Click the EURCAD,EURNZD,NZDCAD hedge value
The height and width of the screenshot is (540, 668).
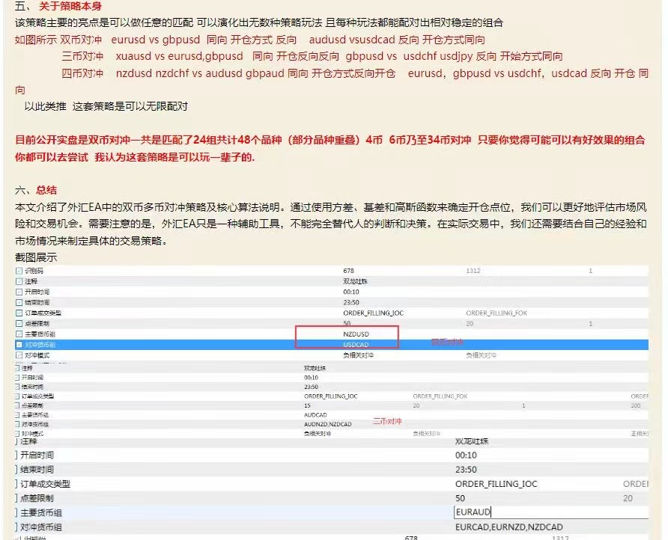[508, 527]
